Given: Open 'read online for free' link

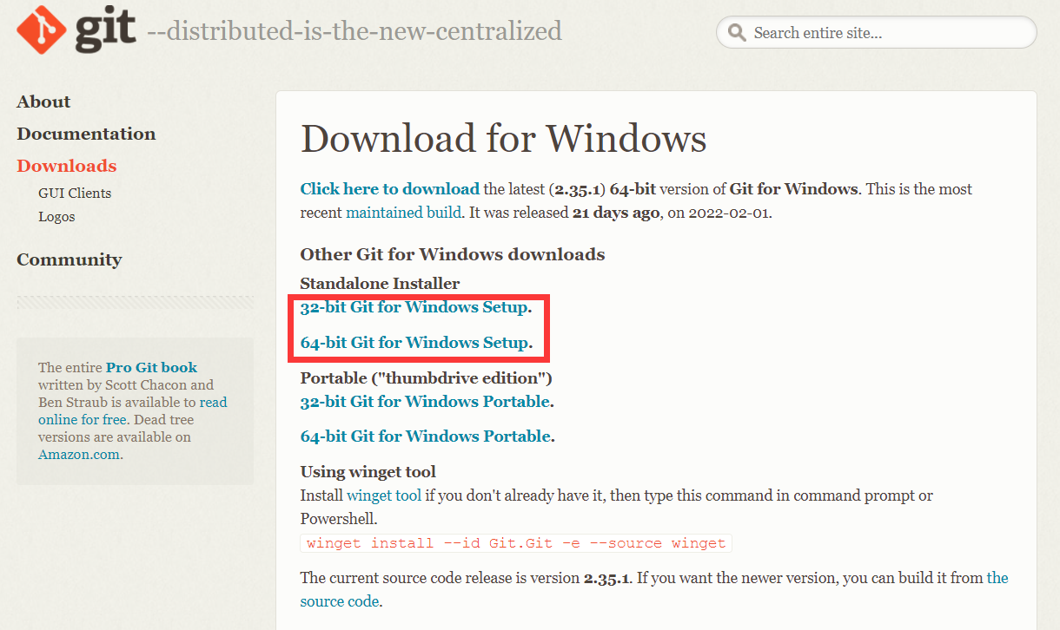Looking at the screenshot, I should point(133,411).
